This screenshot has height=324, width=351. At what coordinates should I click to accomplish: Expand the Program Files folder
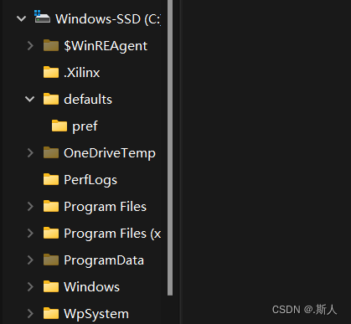(30, 207)
